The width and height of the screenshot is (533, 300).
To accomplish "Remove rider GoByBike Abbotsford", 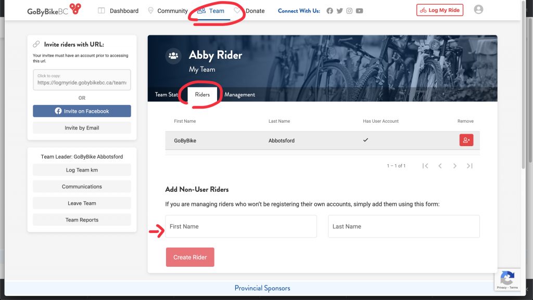I will [x=466, y=140].
